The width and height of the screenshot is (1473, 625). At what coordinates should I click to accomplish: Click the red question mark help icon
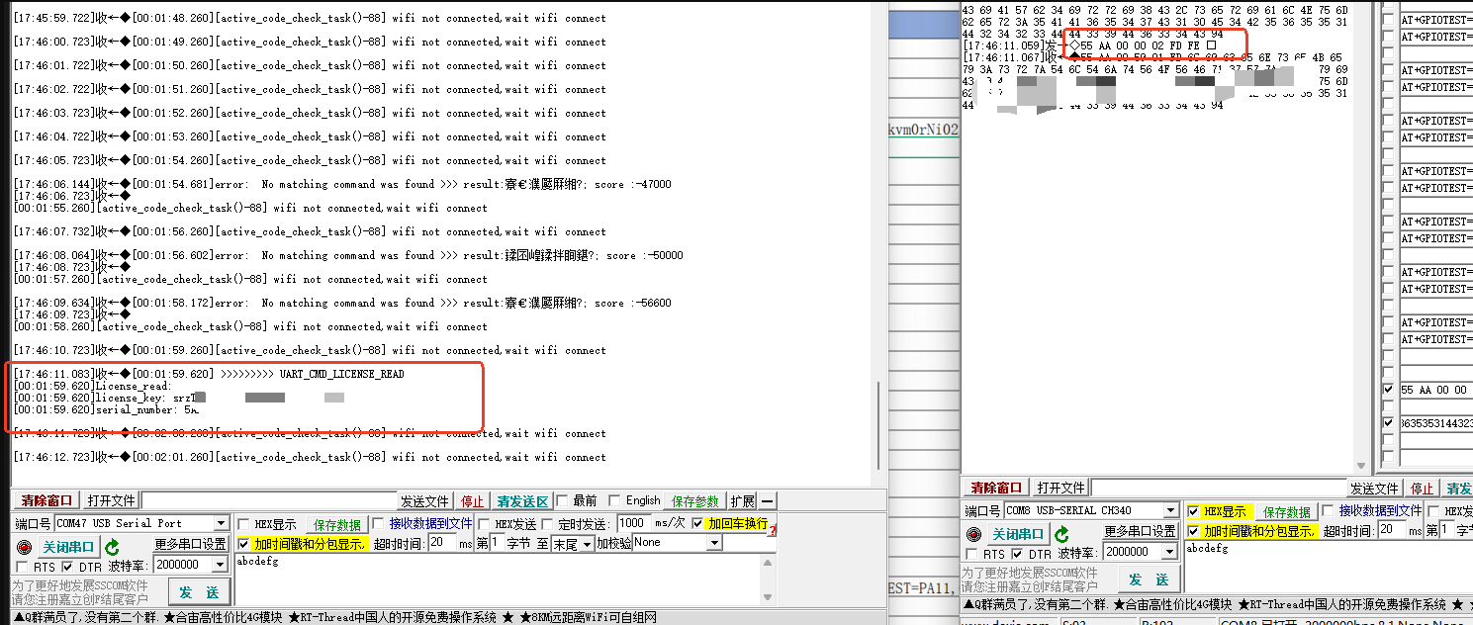pos(772,531)
